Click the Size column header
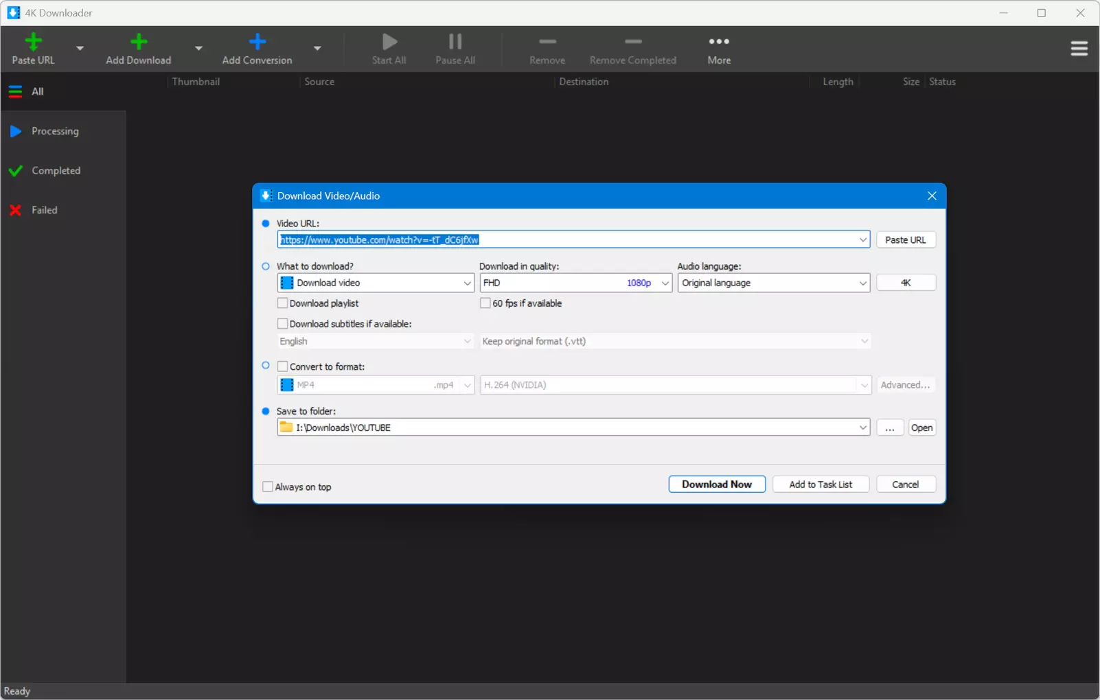Image resolution: width=1100 pixels, height=700 pixels. tap(911, 82)
